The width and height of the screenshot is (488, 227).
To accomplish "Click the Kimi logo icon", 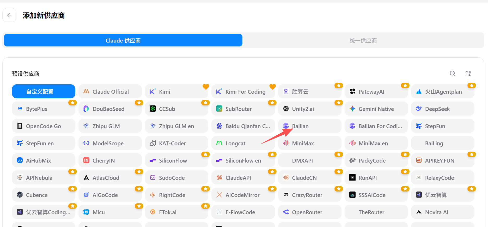I will tap(152, 92).
